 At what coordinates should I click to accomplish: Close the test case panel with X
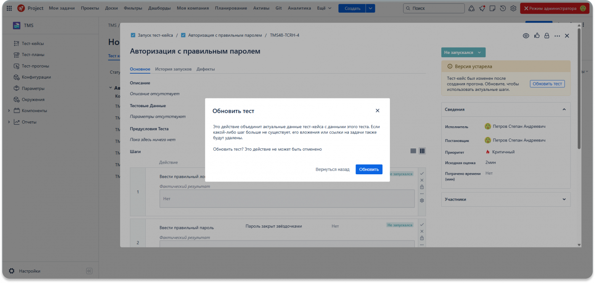pos(567,35)
